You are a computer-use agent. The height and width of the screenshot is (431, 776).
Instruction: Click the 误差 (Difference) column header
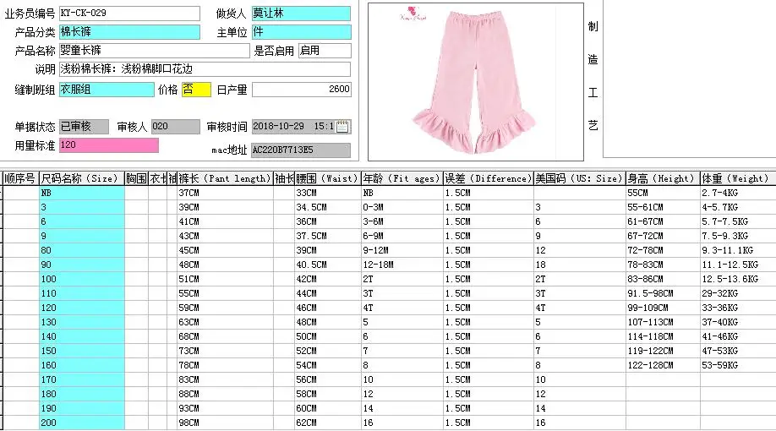pos(489,178)
